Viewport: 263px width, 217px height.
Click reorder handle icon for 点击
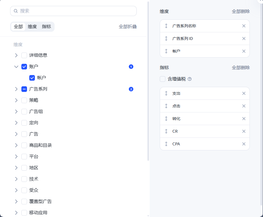coord(166,106)
